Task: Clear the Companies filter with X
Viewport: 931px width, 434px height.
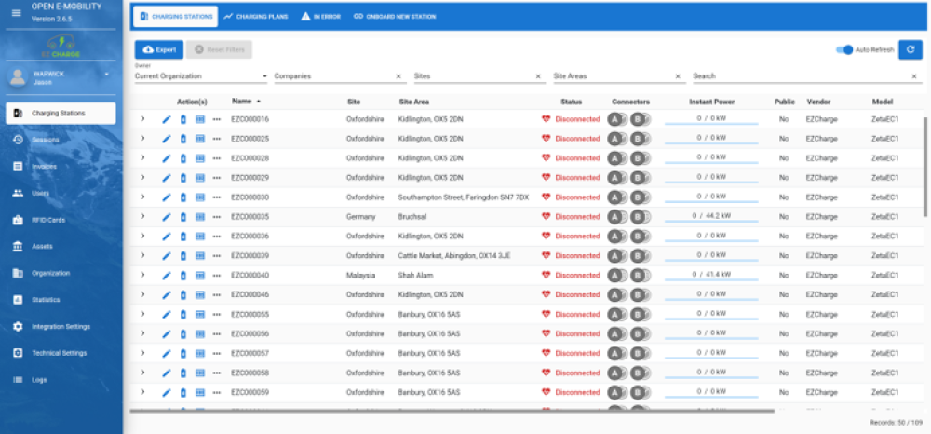Action: (398, 76)
